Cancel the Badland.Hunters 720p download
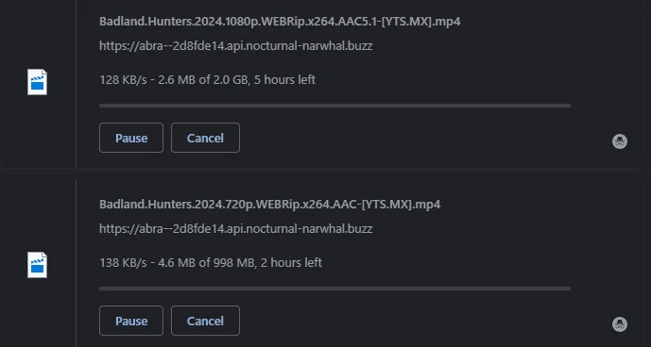 [x=205, y=321]
